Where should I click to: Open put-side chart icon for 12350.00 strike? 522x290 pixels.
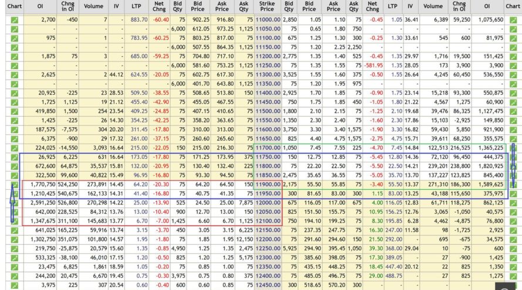(513, 267)
